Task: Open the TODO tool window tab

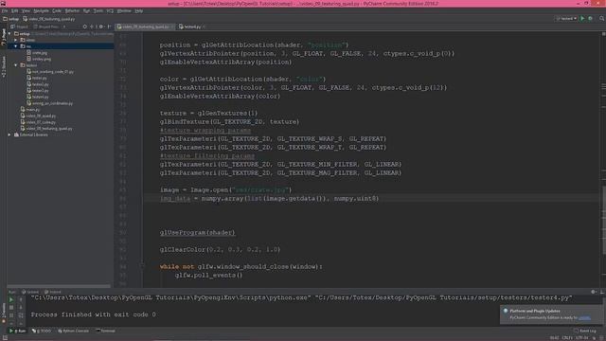Action: tap(42, 331)
